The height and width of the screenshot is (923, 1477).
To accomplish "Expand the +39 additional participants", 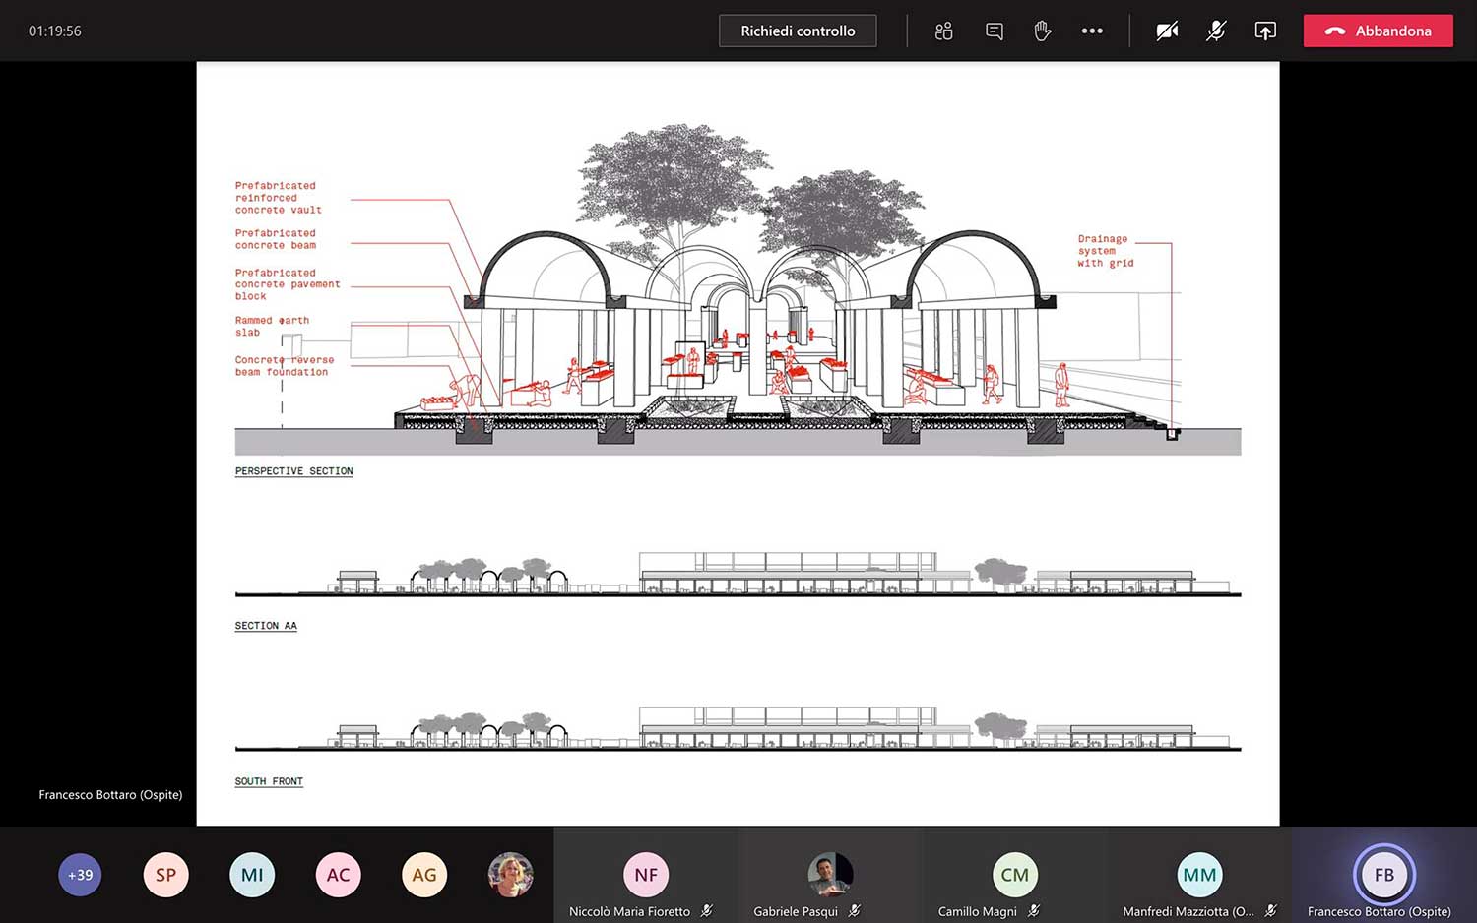I will 80,875.
